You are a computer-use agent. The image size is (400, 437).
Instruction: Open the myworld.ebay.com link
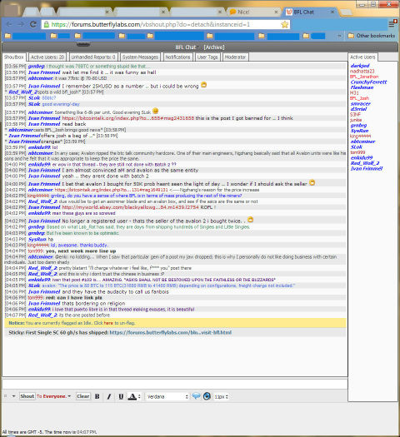131,207
